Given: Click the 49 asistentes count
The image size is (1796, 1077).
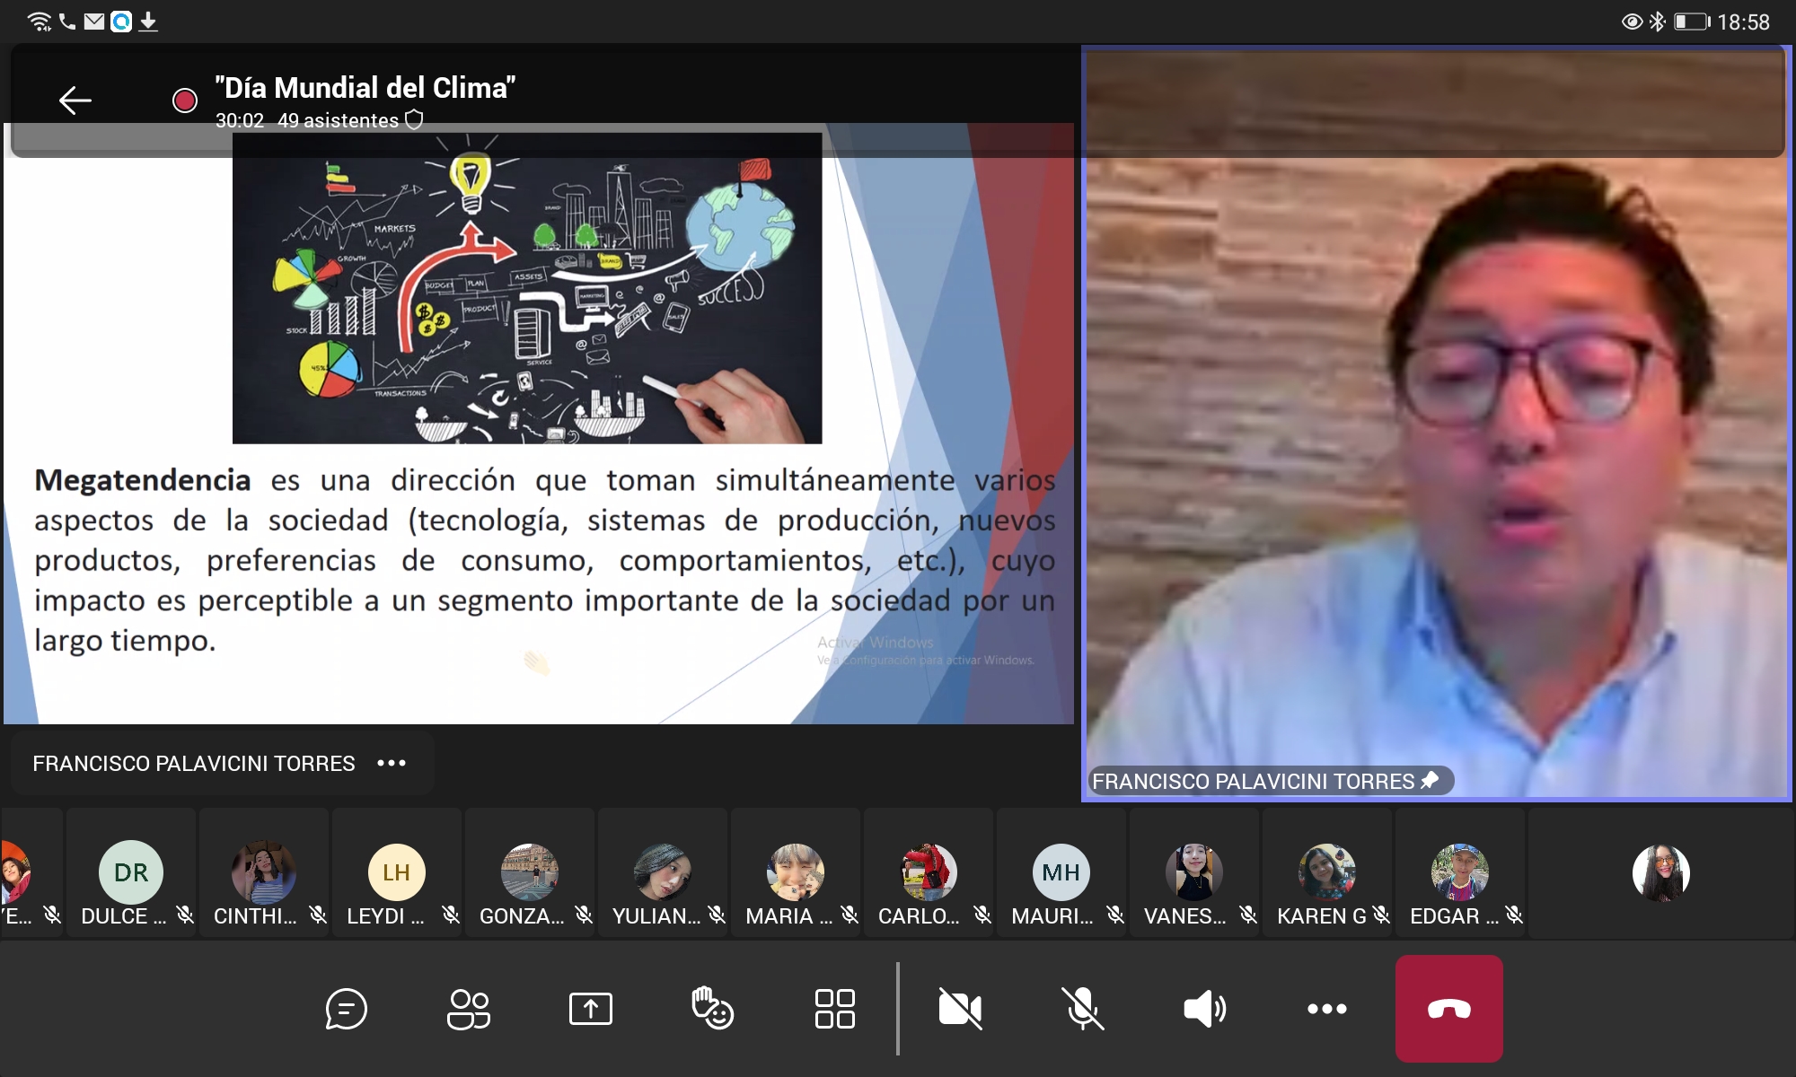Looking at the screenshot, I should coord(338,120).
